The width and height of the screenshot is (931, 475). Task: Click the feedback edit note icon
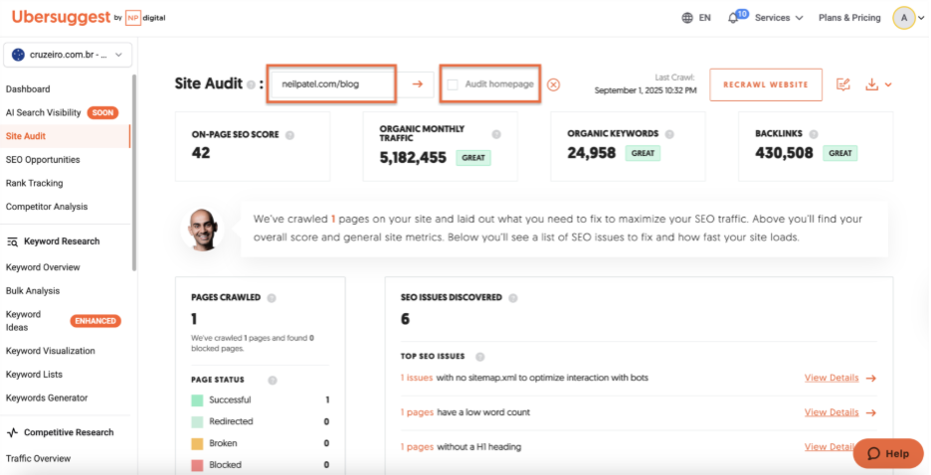[843, 84]
